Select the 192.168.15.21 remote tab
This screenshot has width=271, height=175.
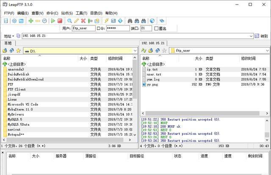point(153,43)
